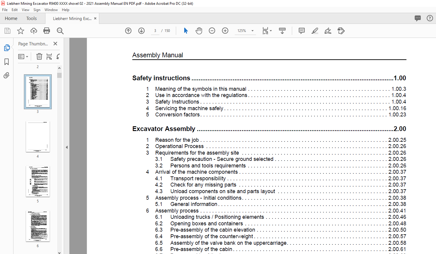The width and height of the screenshot is (436, 254).
Task: Open the Bookmarks sidebar panel
Action: coord(7,62)
